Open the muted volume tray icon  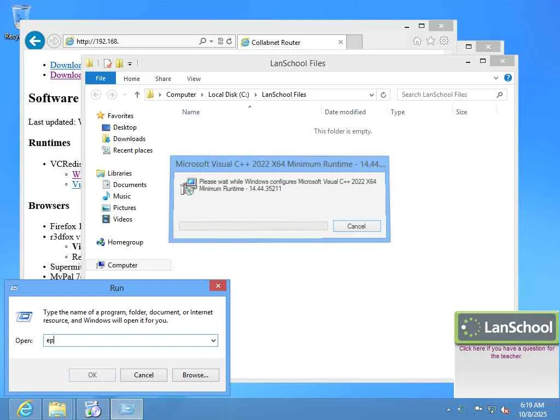click(x=505, y=410)
